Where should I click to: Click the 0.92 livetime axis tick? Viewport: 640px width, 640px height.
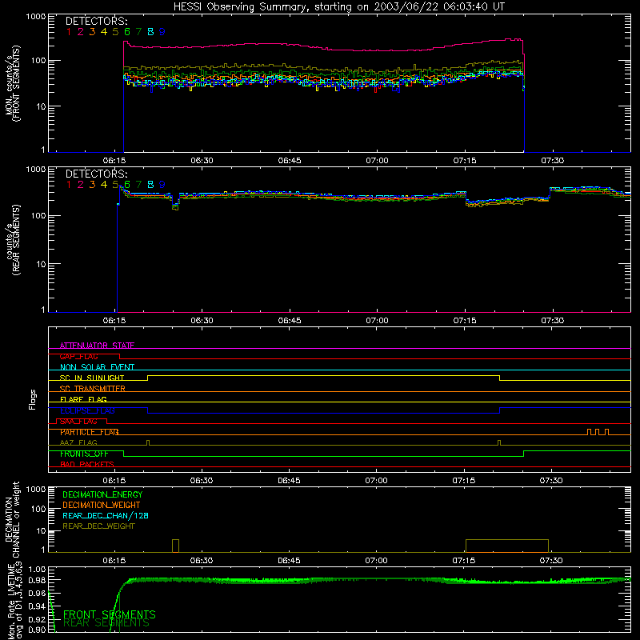pyautogui.click(x=38, y=619)
